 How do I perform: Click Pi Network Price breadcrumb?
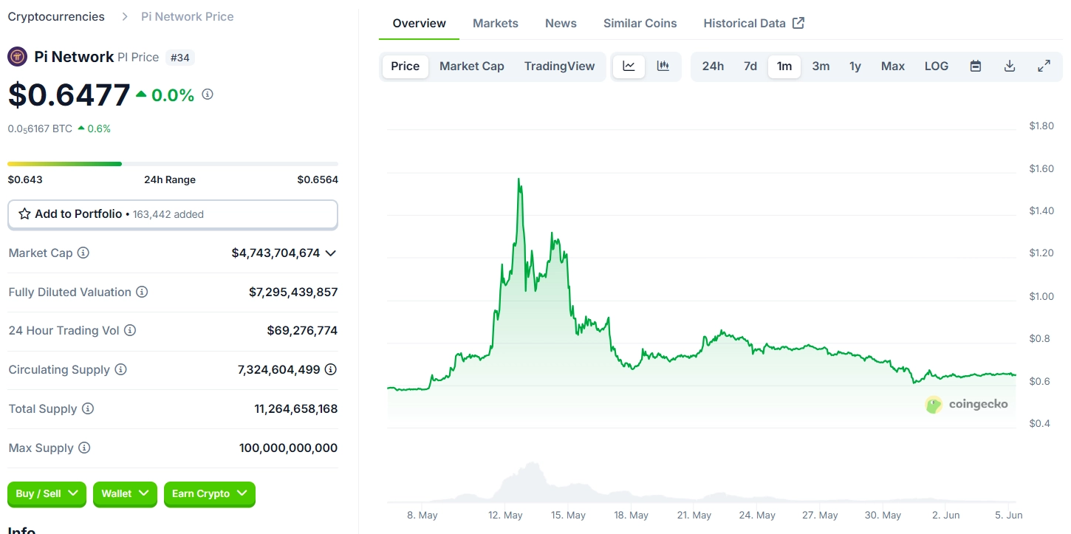coord(188,16)
